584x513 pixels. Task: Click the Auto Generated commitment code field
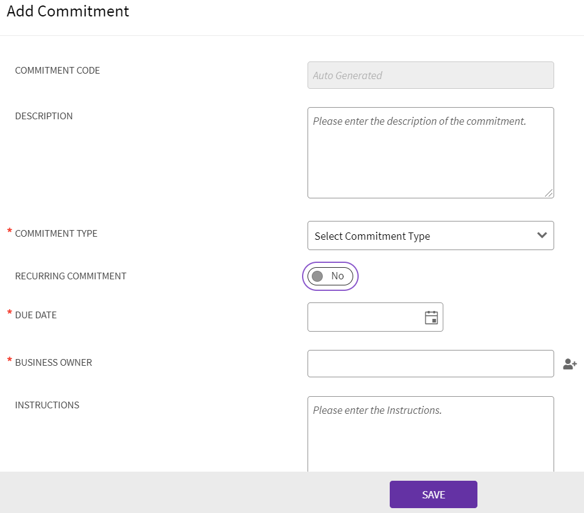(430, 75)
